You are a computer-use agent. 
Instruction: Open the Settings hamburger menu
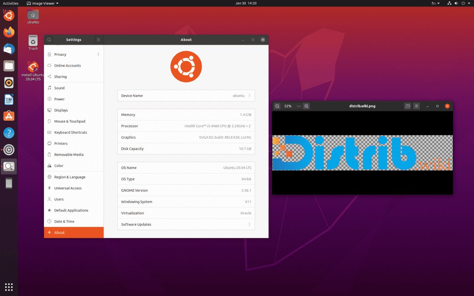pyautogui.click(x=98, y=39)
